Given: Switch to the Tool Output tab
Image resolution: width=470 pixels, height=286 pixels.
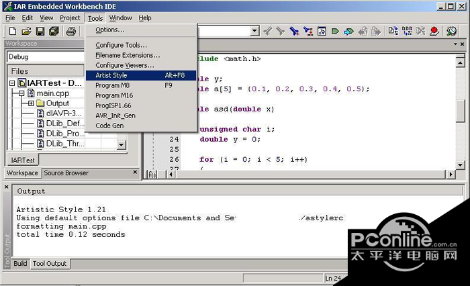Looking at the screenshot, I should click(50, 264).
